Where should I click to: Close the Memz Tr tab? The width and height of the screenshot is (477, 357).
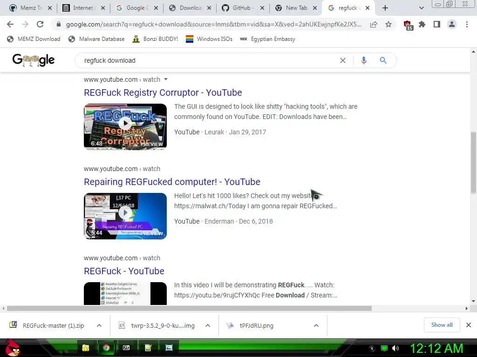tap(50, 8)
